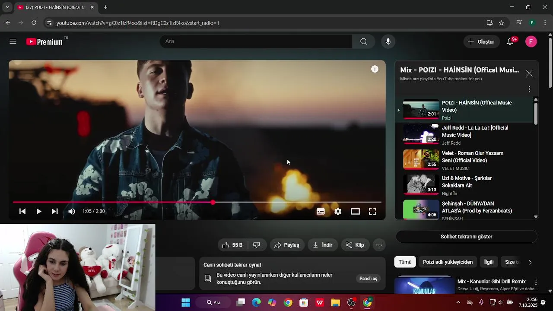This screenshot has height=311, width=553.
Task: Select Uzi & Motive - Şarkılar Sokaklara Ait
Action: [464, 186]
